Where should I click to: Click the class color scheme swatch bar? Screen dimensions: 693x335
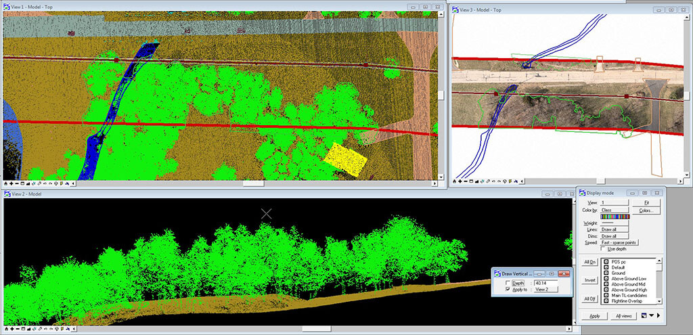pyautogui.click(x=614, y=217)
